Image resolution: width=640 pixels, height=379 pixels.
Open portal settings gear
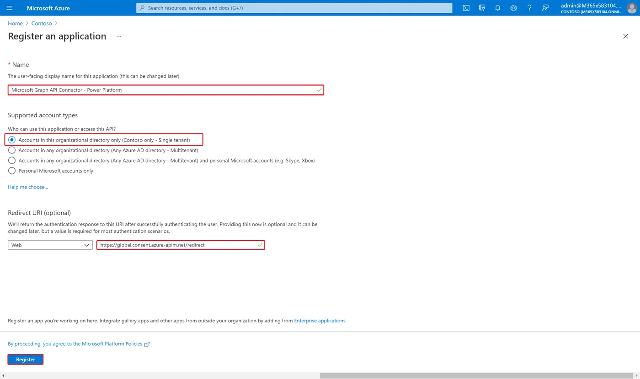click(x=513, y=8)
